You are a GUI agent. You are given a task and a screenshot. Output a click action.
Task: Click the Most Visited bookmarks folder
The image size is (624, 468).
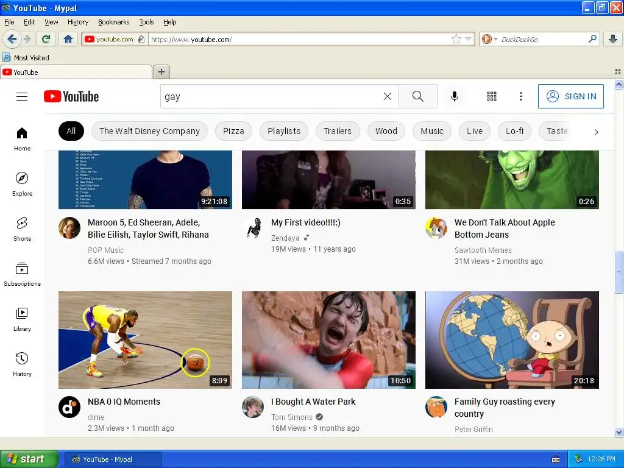[26, 58]
